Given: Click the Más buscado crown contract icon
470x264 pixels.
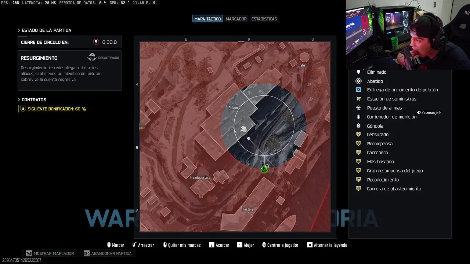Looking at the screenshot, I should tap(358, 162).
